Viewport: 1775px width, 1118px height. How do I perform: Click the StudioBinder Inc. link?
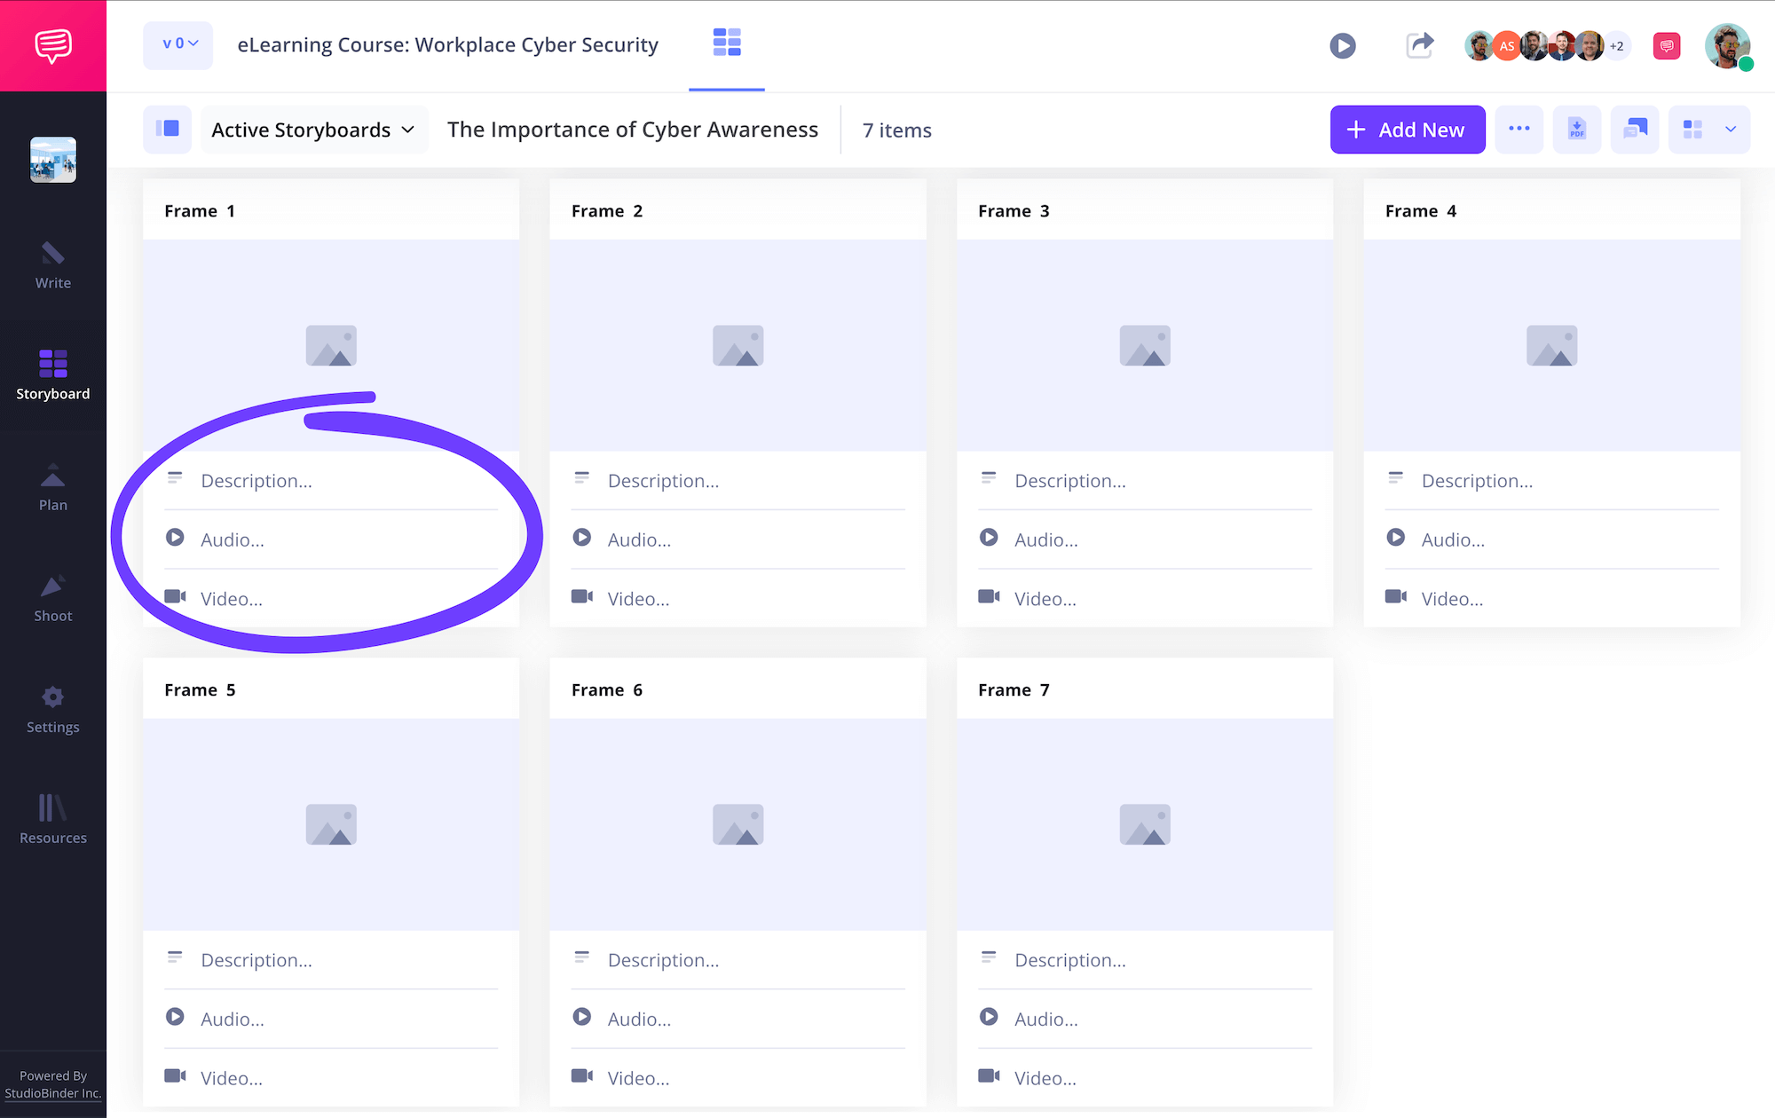(x=53, y=1093)
